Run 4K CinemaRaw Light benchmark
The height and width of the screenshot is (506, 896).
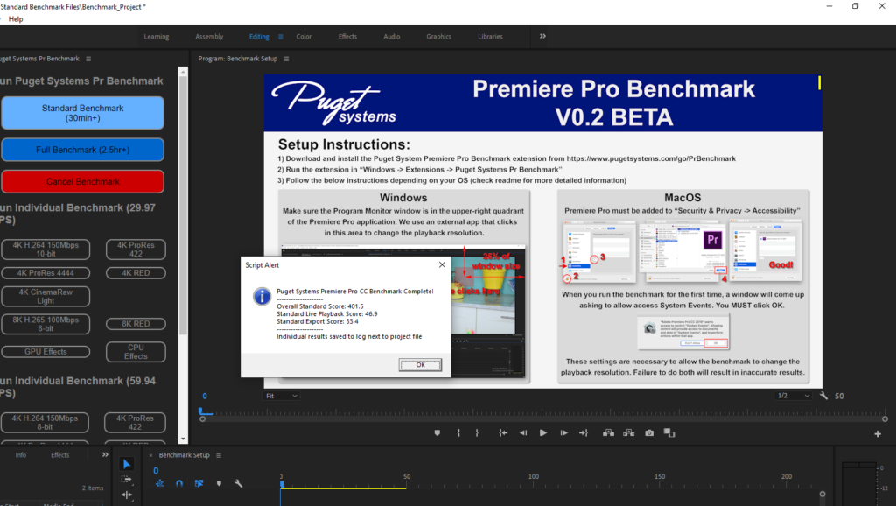[x=45, y=296]
